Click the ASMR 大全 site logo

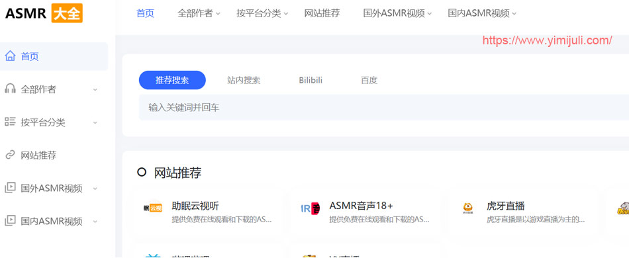click(x=44, y=13)
